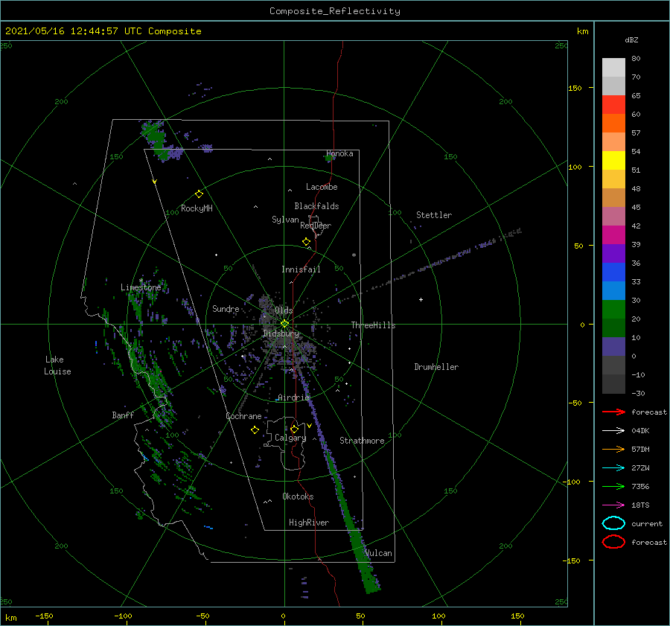Screen dimensions: 670x626
Task: Select the Vulcan city label
Action: coord(379,553)
